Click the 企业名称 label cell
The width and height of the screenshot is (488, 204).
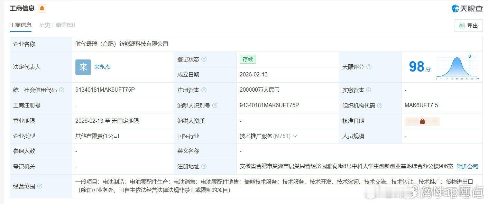41,44
